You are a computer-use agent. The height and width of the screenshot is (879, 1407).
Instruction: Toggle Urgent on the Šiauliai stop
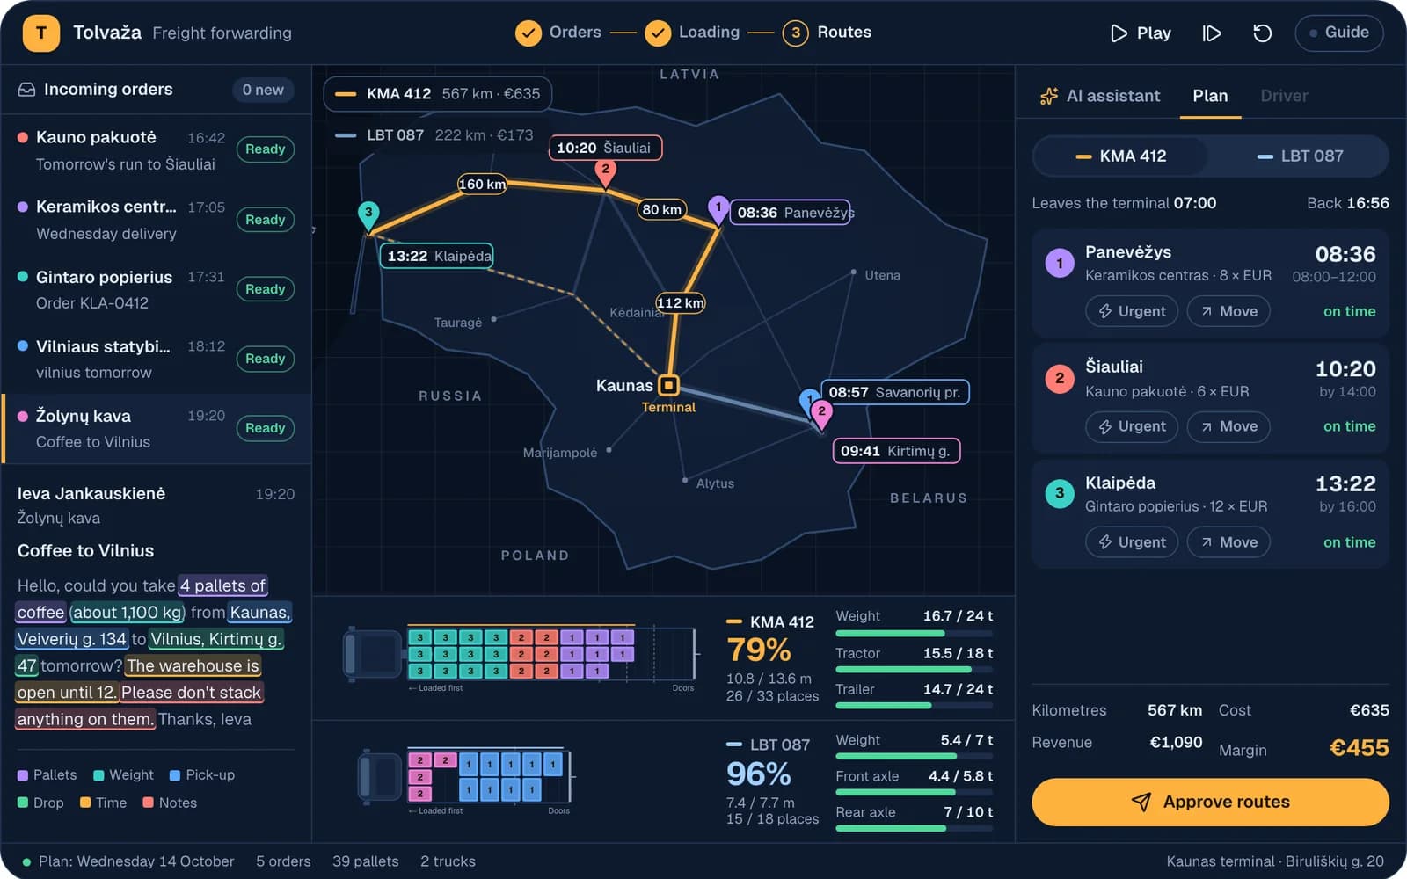coord(1132,426)
